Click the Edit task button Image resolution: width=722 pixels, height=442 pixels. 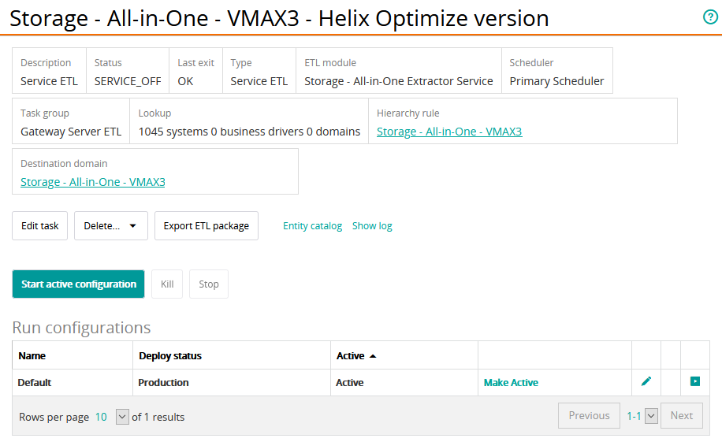point(40,226)
